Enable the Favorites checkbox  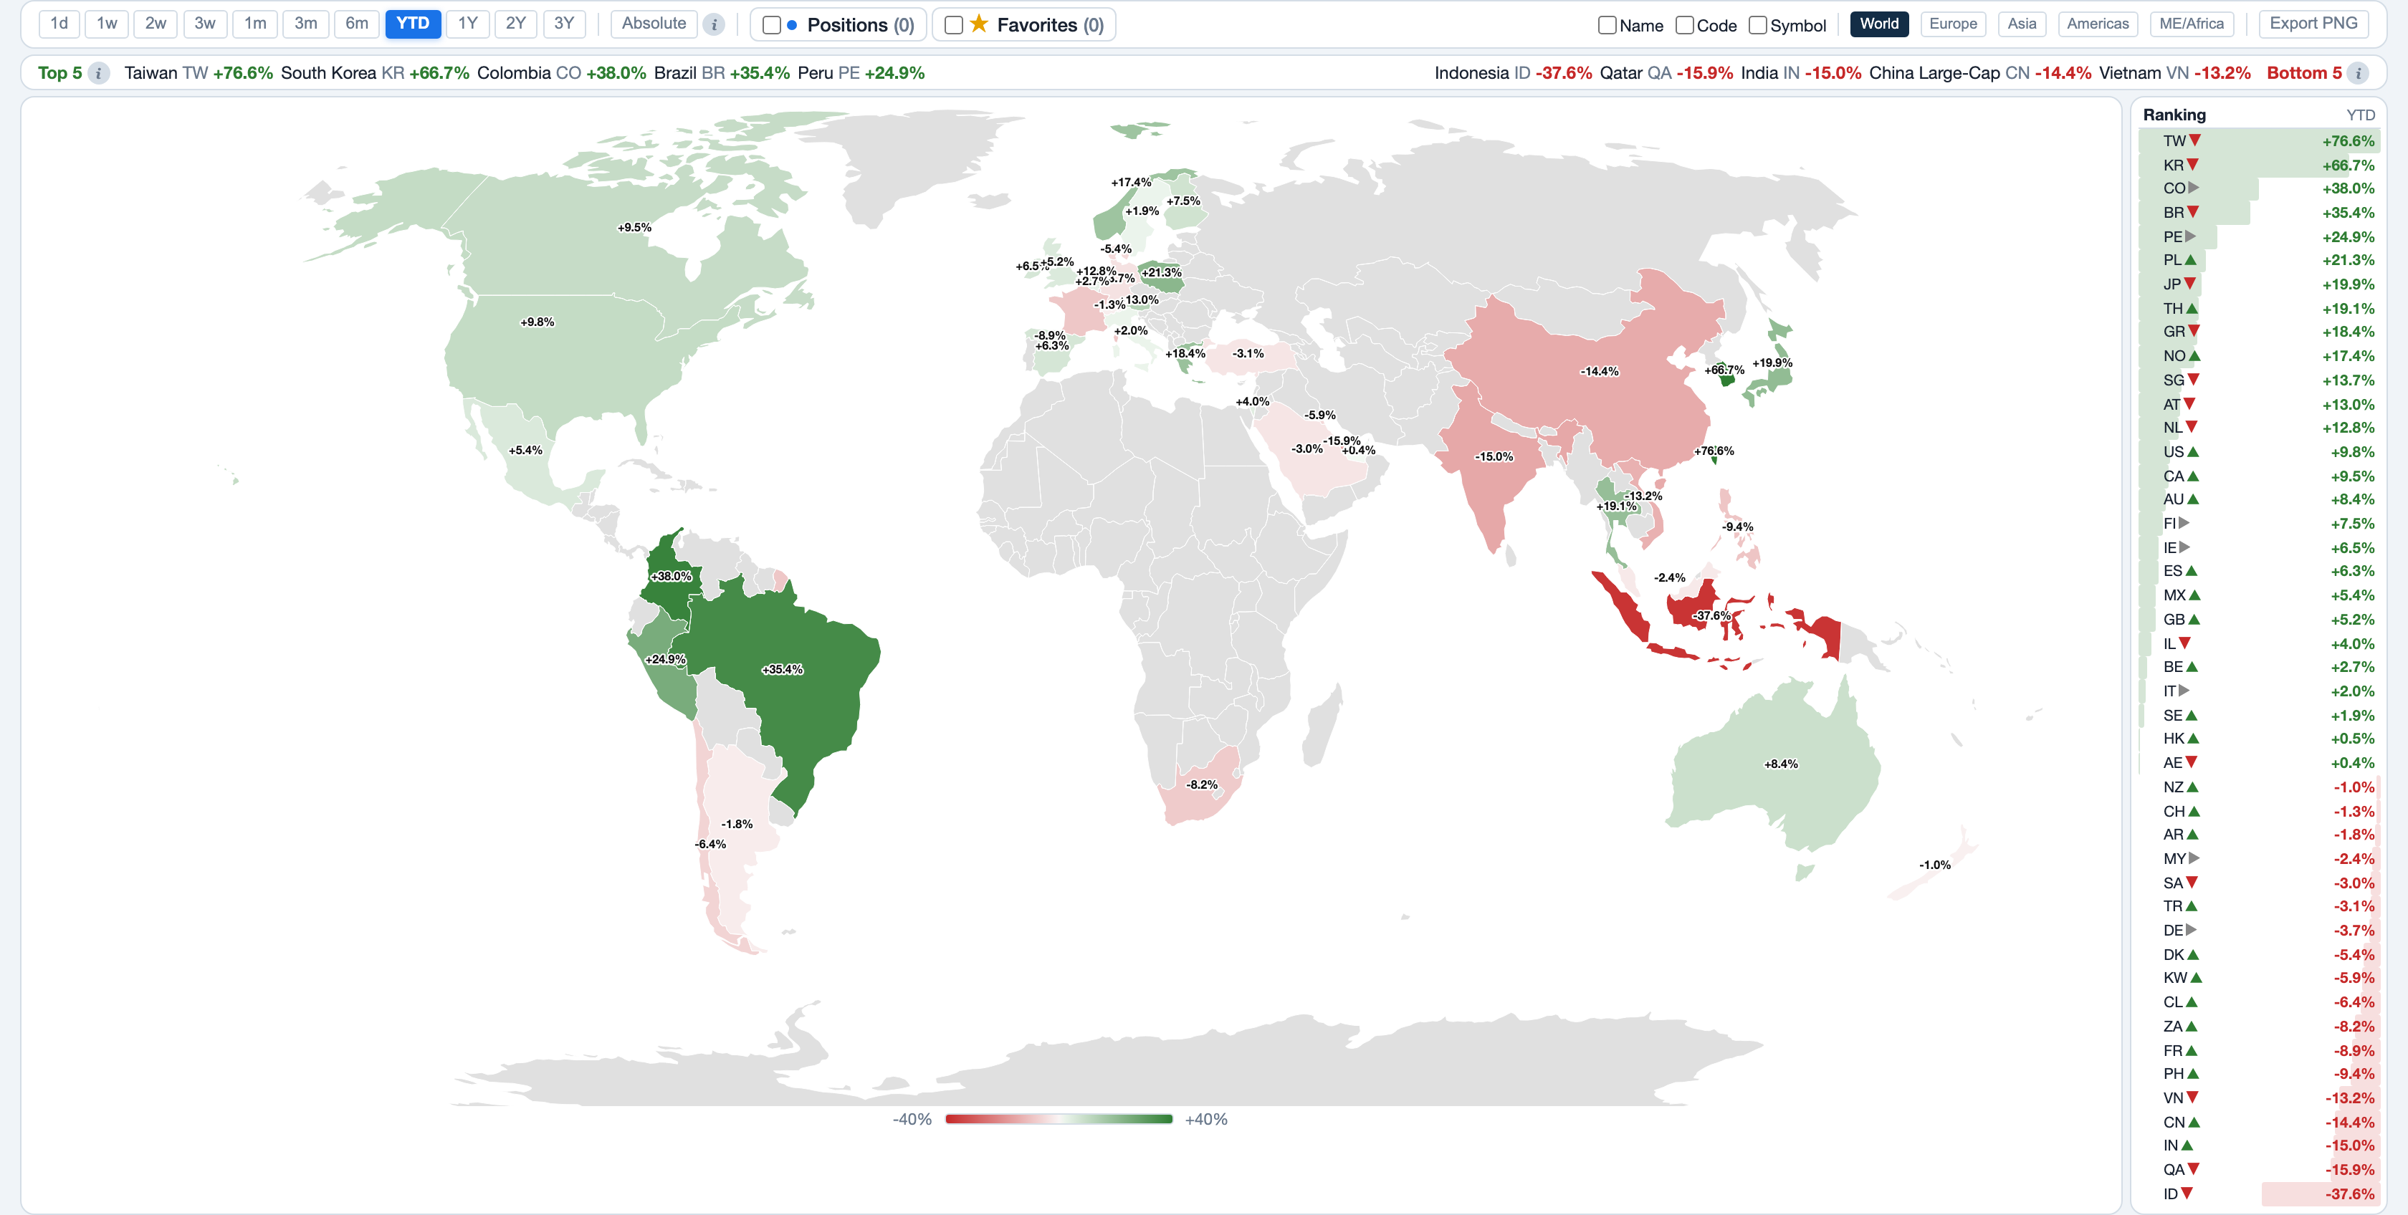pos(953,25)
